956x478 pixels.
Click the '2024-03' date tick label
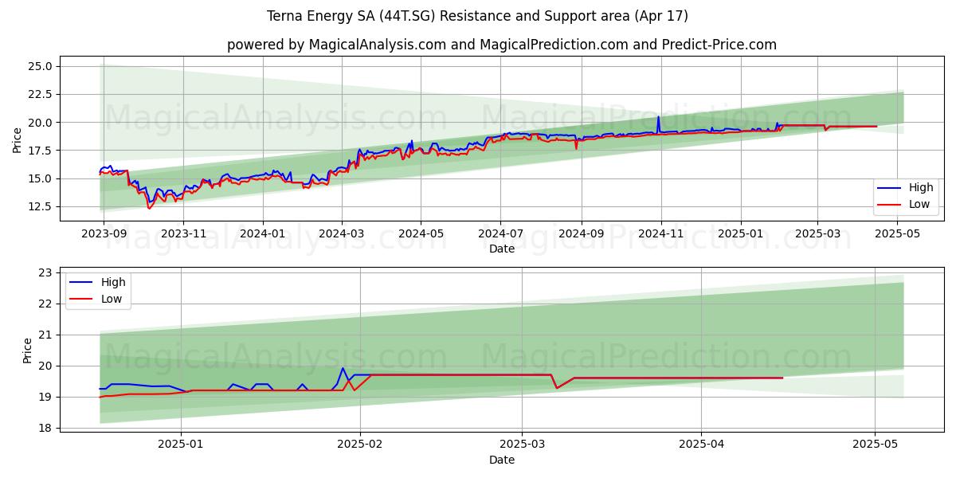(x=341, y=233)
